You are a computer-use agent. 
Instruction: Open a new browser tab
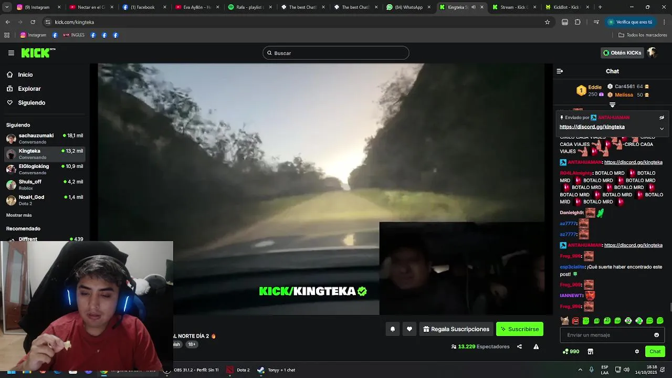pyautogui.click(x=600, y=7)
